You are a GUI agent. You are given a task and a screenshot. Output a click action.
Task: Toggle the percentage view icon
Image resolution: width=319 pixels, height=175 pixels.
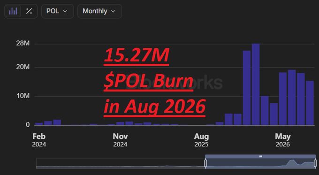(29, 11)
